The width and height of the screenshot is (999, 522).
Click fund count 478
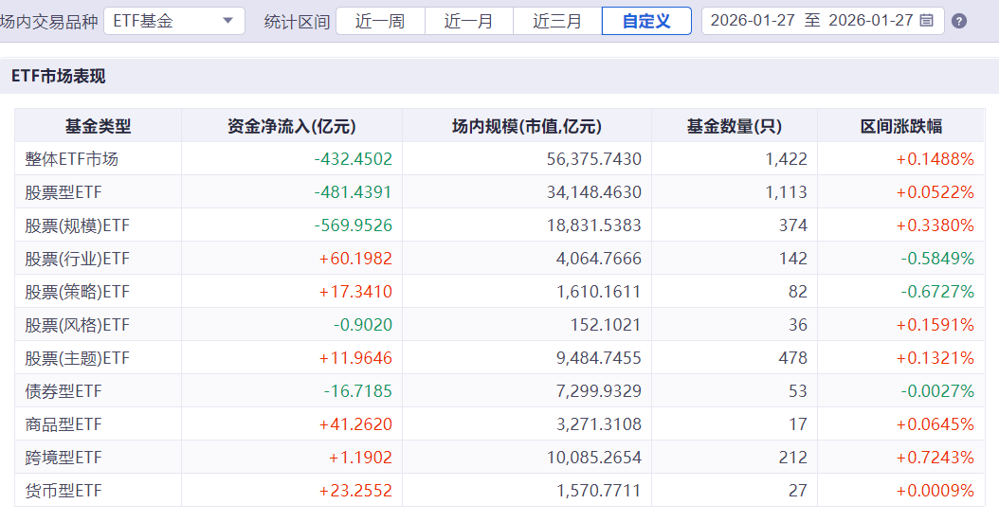pyautogui.click(x=793, y=358)
